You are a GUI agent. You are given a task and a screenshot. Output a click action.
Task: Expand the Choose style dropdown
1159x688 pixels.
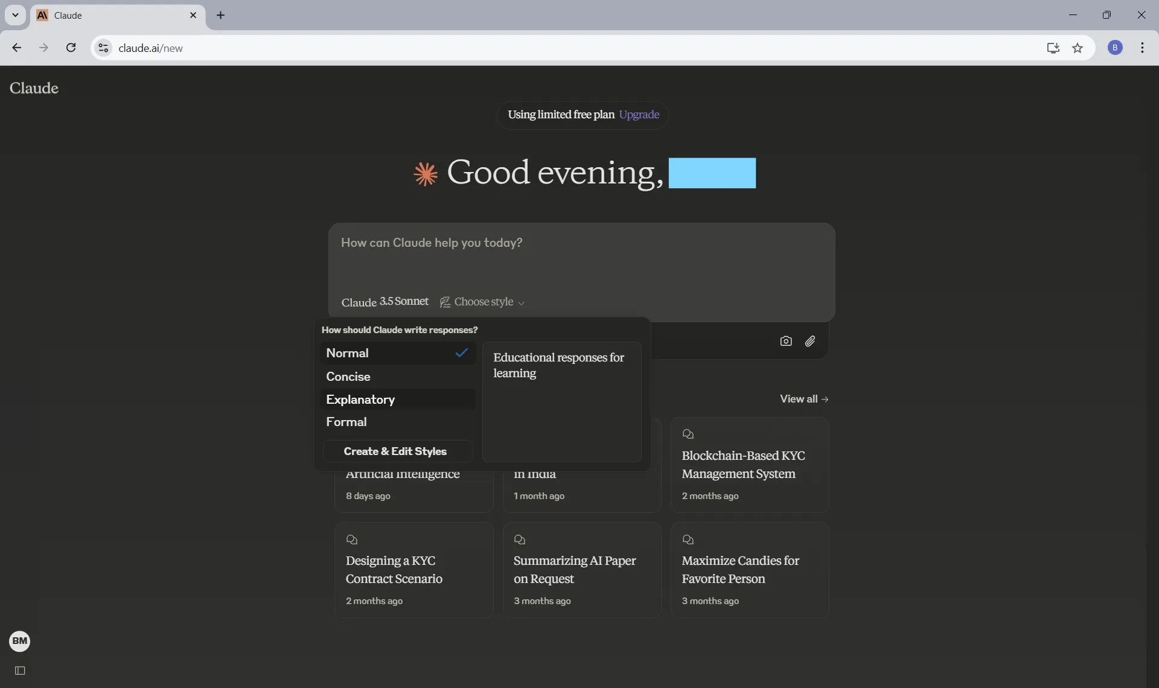click(482, 302)
